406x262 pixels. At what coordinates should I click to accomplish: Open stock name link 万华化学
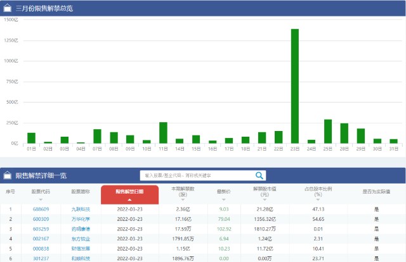coord(81,219)
